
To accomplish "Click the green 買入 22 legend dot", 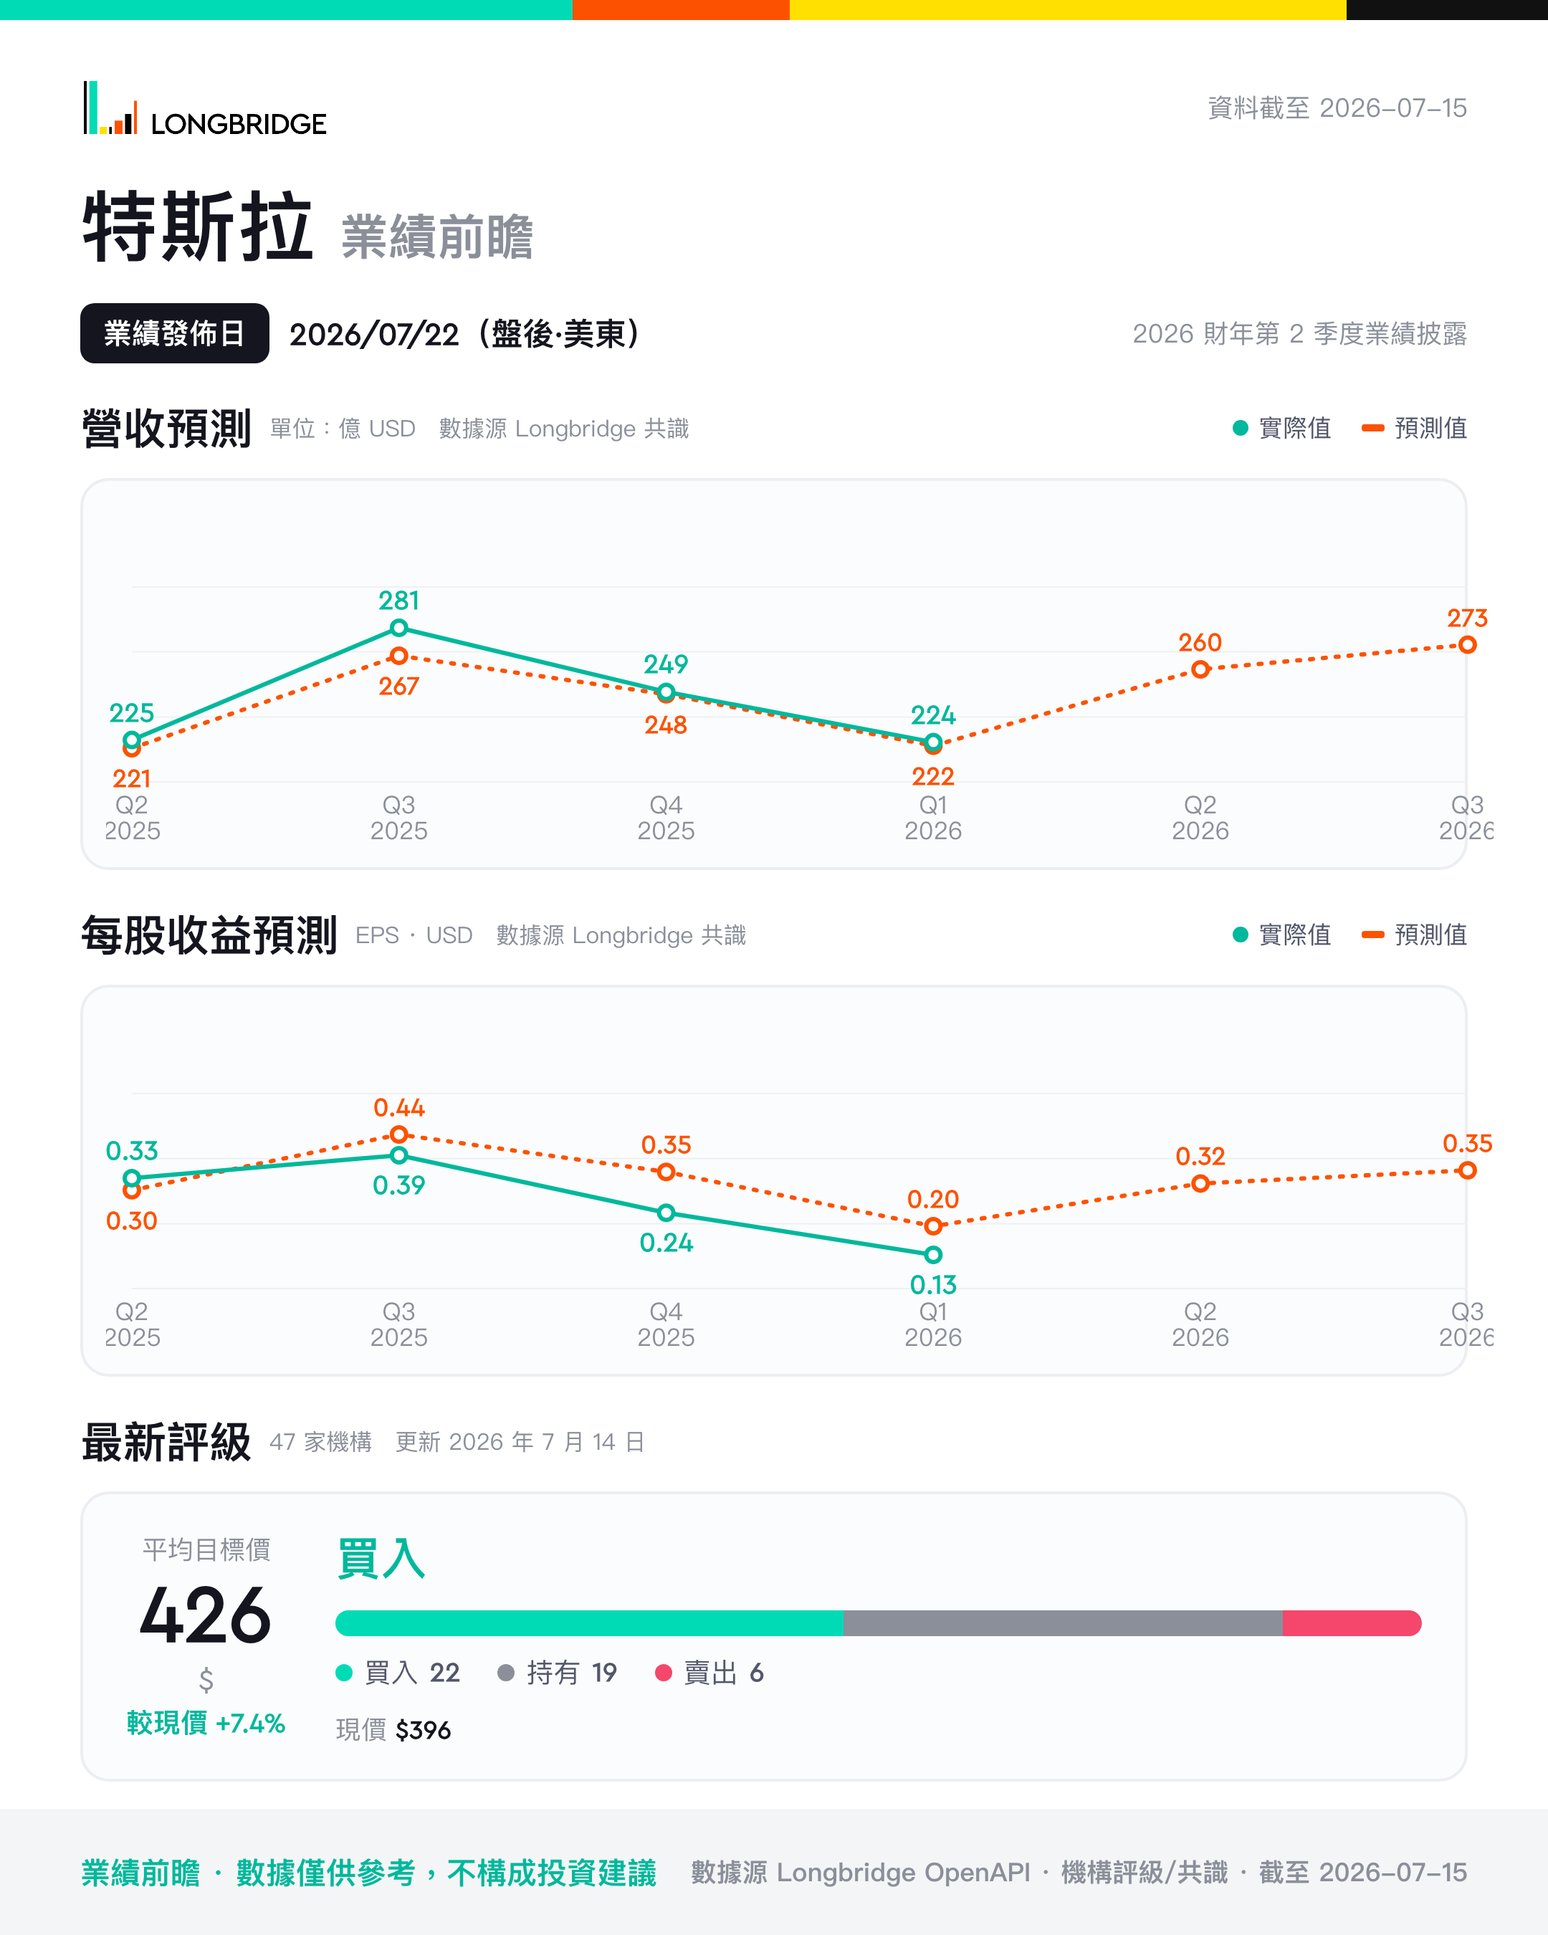I will click(x=344, y=1672).
